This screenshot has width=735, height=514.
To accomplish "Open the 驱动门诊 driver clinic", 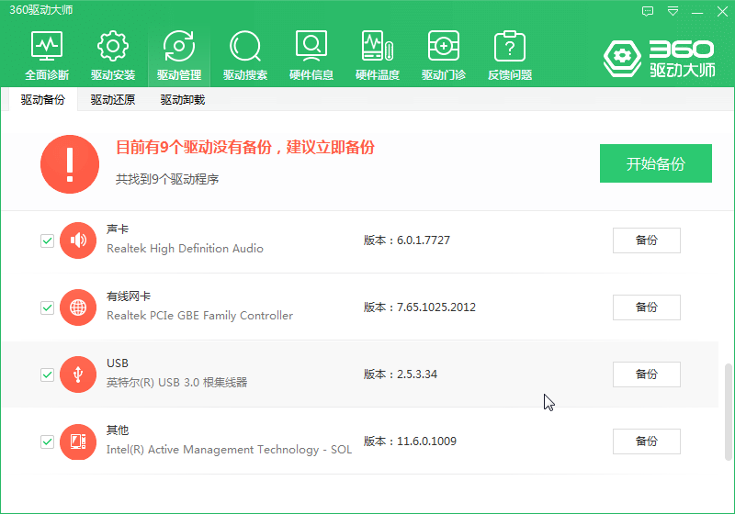I will coord(444,55).
